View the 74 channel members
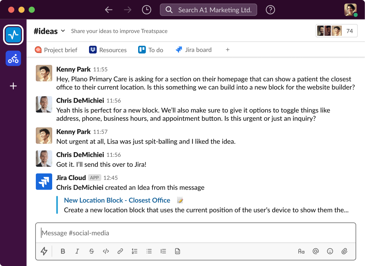 pos(336,31)
